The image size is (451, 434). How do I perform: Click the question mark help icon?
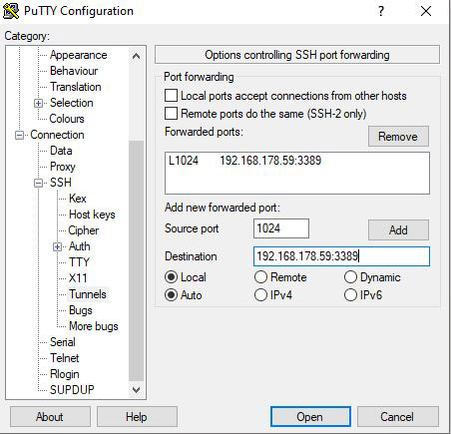coord(381,11)
